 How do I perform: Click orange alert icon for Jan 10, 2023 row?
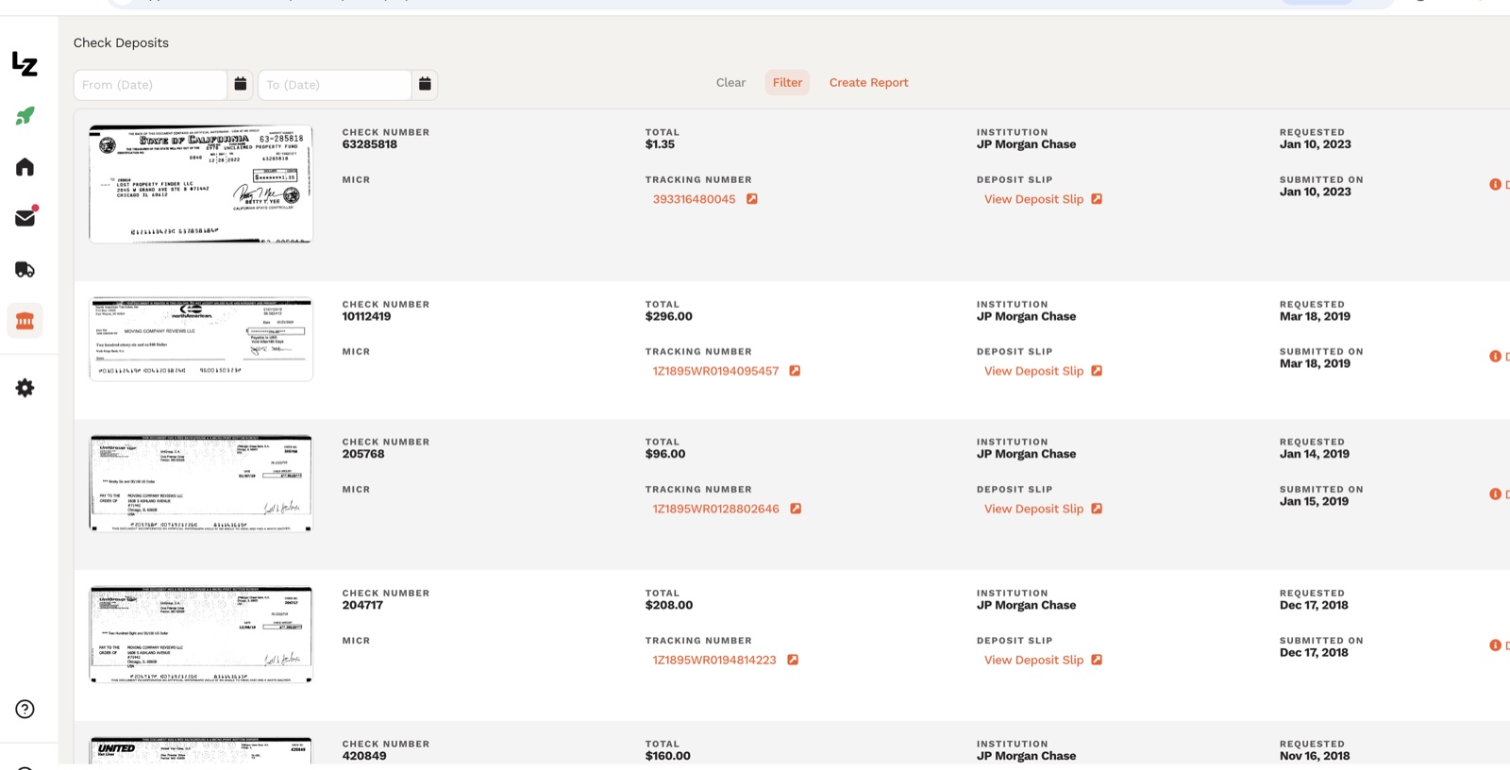tap(1495, 184)
